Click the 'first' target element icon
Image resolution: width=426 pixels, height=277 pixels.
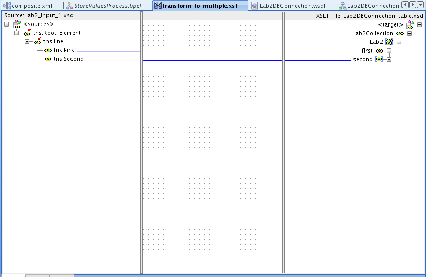(x=380, y=51)
